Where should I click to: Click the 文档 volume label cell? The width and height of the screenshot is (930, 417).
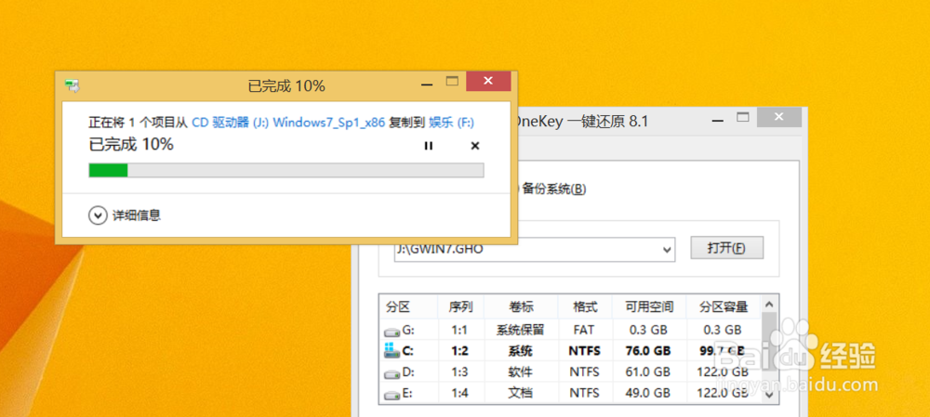[520, 393]
